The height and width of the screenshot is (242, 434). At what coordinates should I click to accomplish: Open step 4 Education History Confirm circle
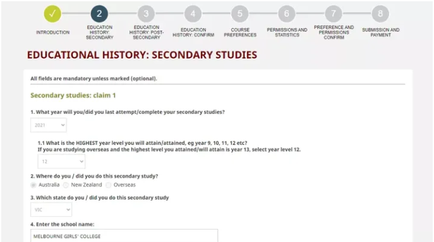coord(193,14)
